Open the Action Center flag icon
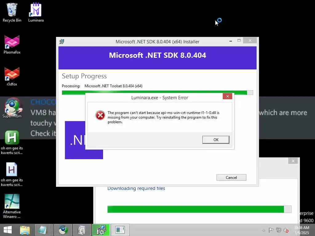The height and width of the screenshot is (236, 315). click(271, 230)
